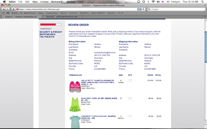207x129 pixels.
Task: Click the RSS button in address bar
Action: 139,9
